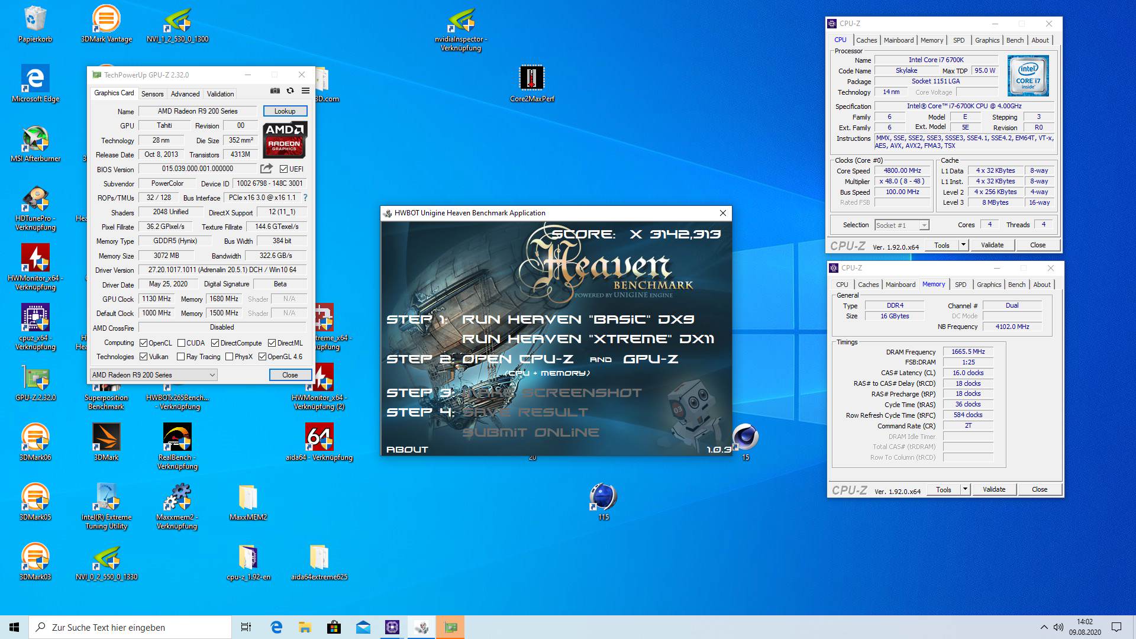Toggle the DirectML checkbox
Image resolution: width=1136 pixels, height=639 pixels.
pyautogui.click(x=272, y=343)
